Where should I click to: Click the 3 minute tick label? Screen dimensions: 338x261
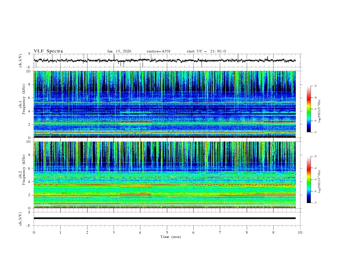(114, 232)
